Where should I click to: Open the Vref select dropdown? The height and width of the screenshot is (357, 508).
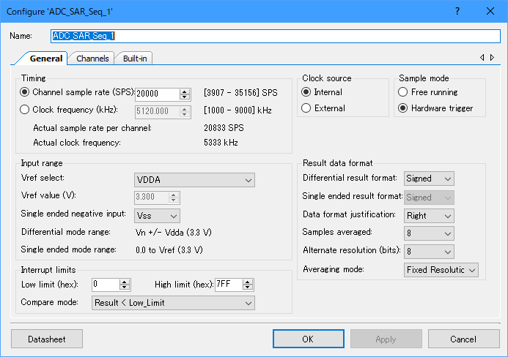coord(194,179)
